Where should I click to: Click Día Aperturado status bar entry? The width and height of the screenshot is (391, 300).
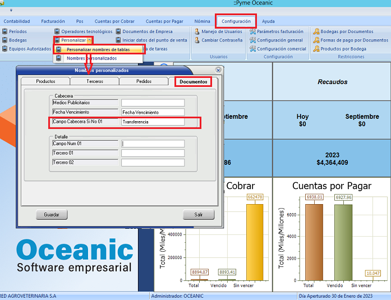click(x=335, y=296)
